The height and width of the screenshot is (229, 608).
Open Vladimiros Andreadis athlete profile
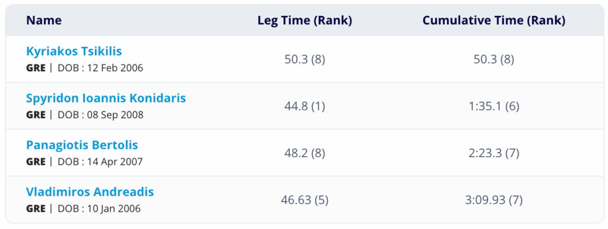coord(90,192)
